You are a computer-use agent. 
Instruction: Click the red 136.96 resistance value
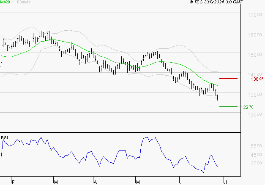257,79
